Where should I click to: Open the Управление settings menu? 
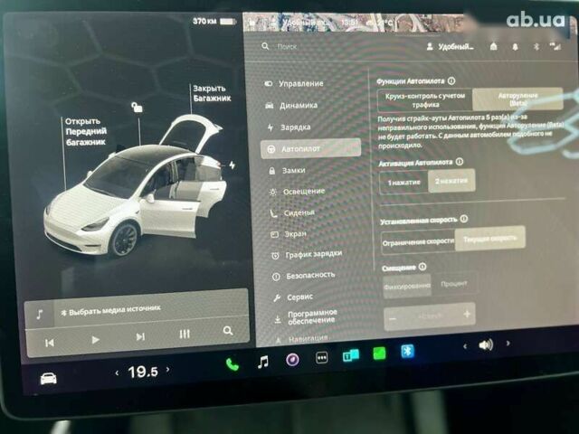tap(294, 84)
